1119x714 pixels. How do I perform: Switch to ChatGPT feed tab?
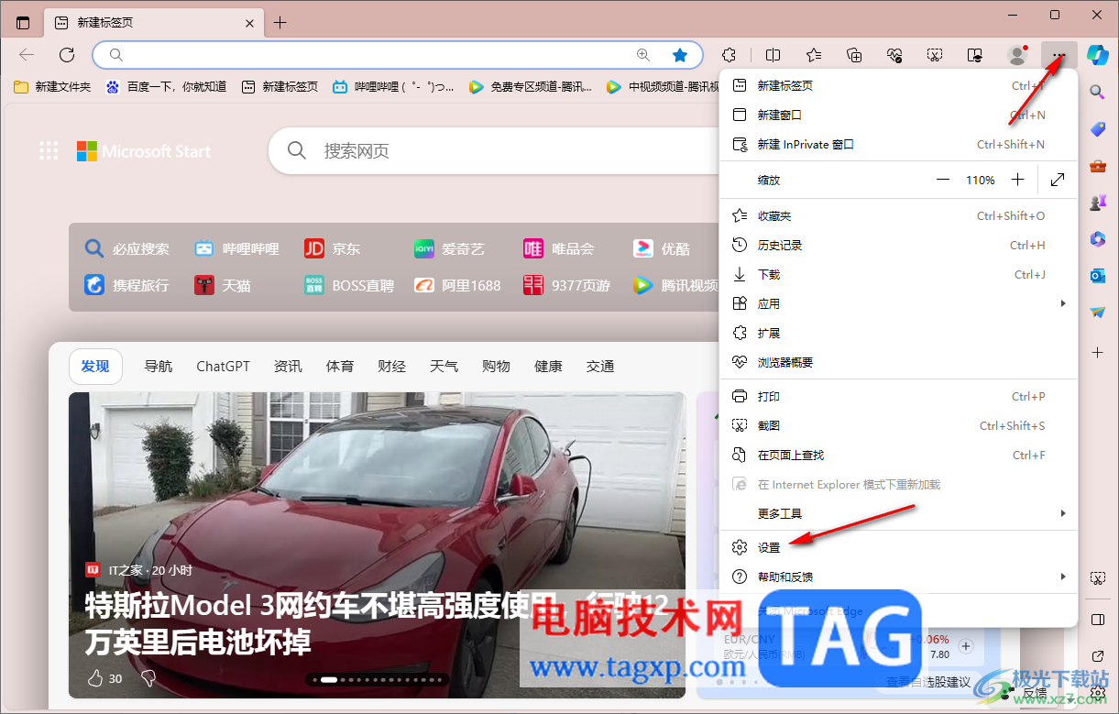pos(223,367)
